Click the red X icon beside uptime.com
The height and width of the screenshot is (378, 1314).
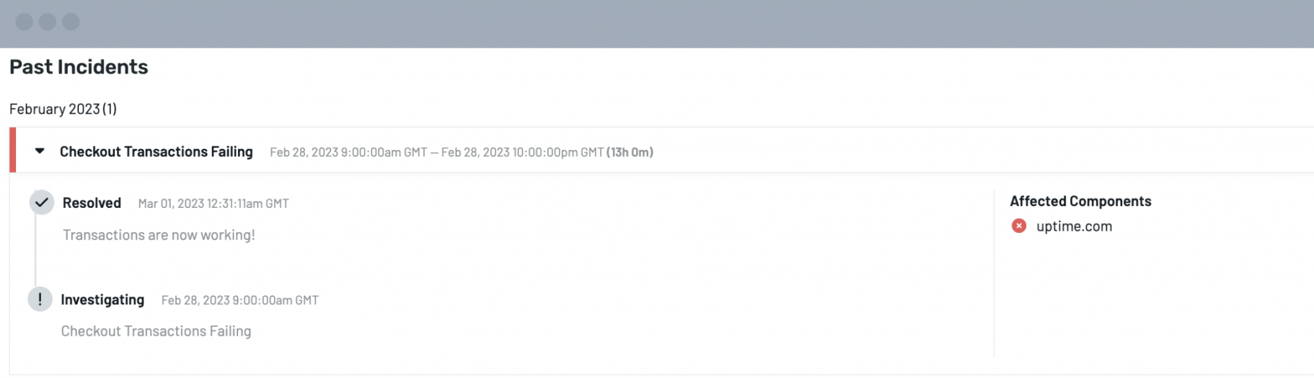(x=1019, y=226)
